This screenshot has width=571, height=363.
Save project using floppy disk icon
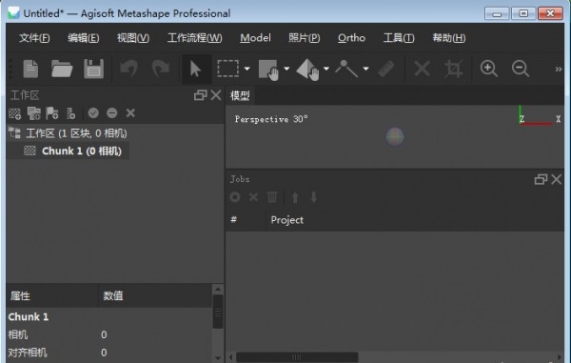93,69
